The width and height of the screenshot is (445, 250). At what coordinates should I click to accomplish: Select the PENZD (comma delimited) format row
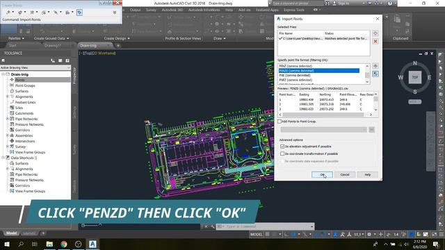(319, 71)
